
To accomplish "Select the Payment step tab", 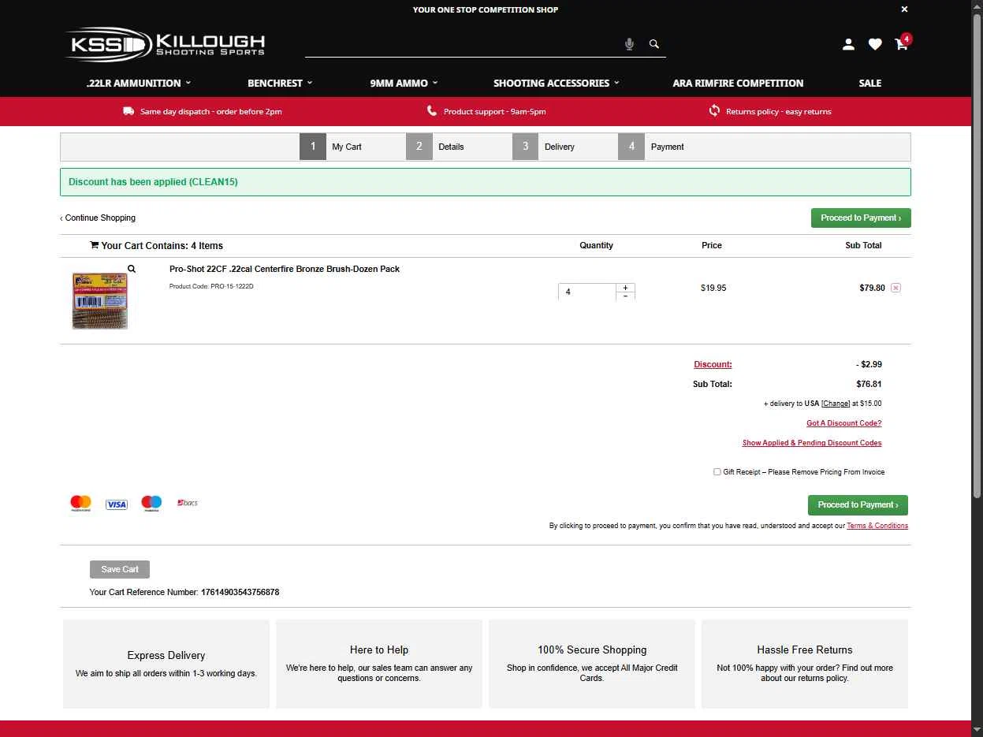I will point(671,147).
